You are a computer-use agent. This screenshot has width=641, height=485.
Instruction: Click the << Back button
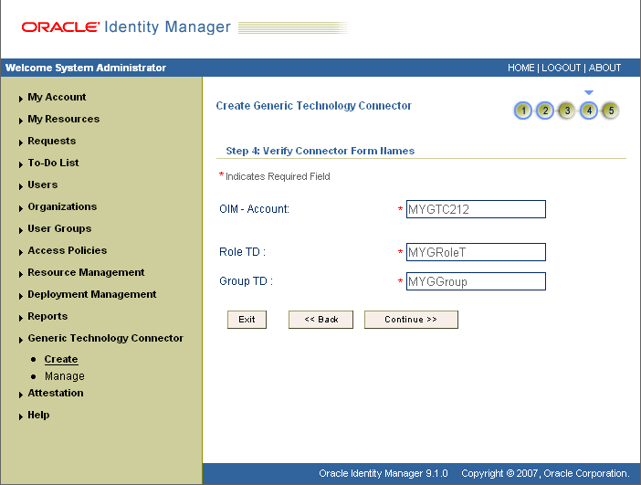point(320,320)
